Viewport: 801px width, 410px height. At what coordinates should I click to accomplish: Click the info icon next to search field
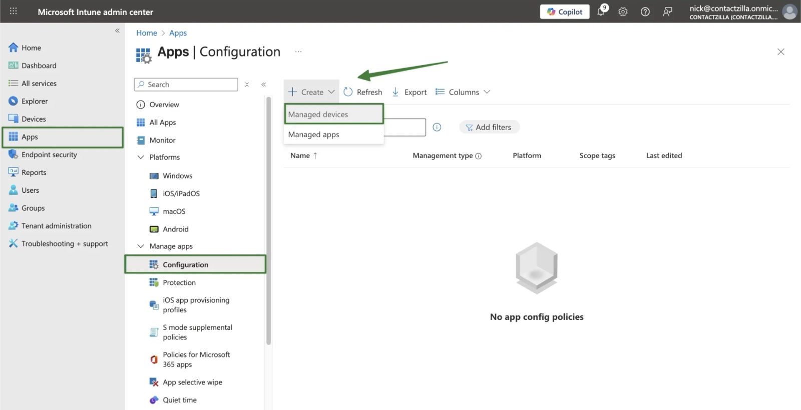click(x=437, y=127)
